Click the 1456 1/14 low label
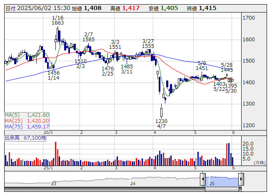Screen dimensions: 272x196 pyautogui.click(x=53, y=75)
